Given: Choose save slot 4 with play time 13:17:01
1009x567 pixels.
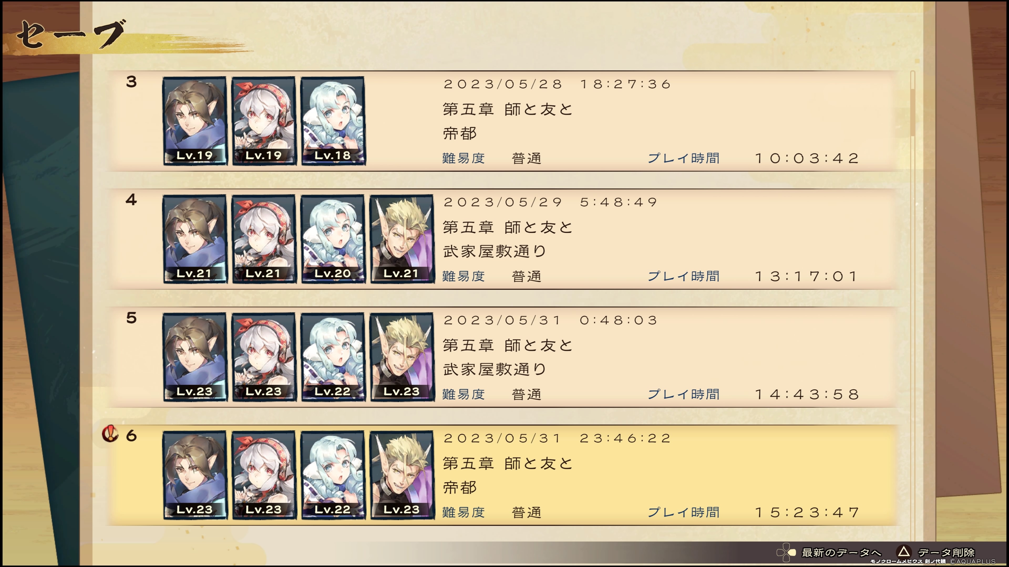Looking at the screenshot, I should click(504, 239).
